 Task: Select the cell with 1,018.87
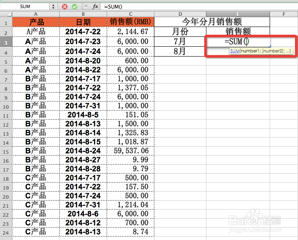[x=131, y=142]
